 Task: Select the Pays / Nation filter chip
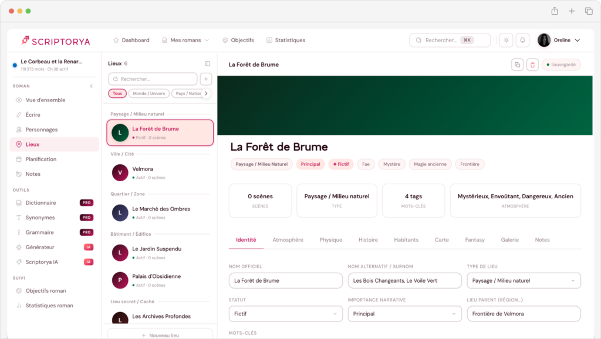click(x=187, y=93)
